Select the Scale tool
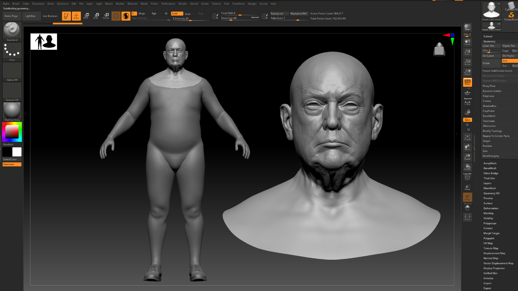The width and height of the screenshot is (518, 291). pyautogui.click(x=96, y=16)
